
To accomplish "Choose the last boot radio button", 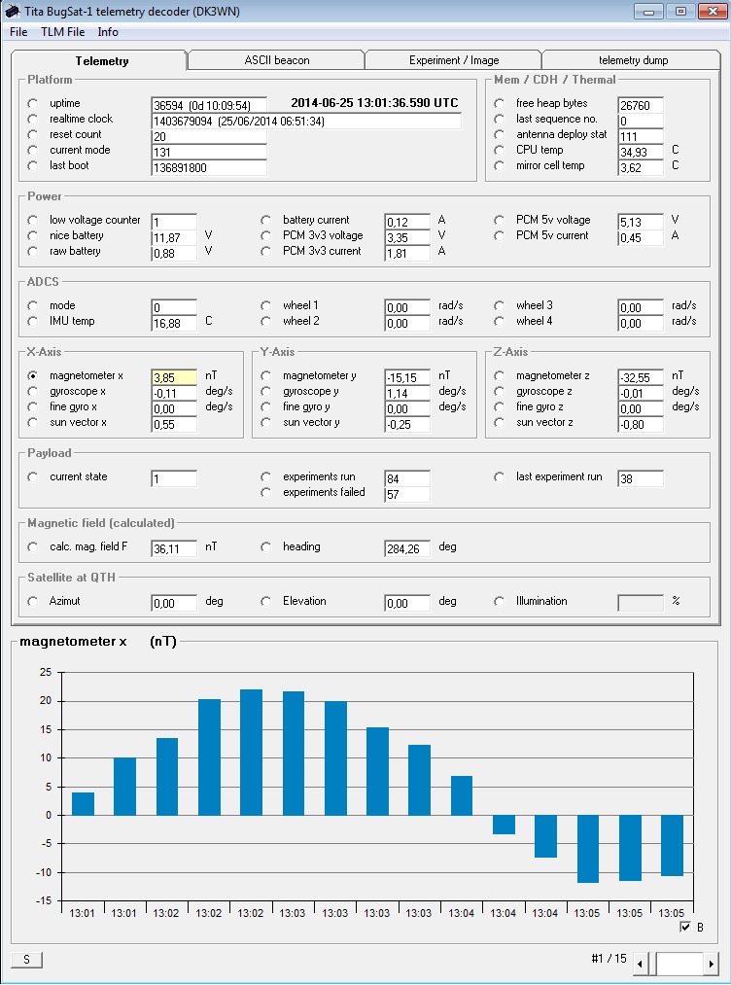I will coord(33,166).
